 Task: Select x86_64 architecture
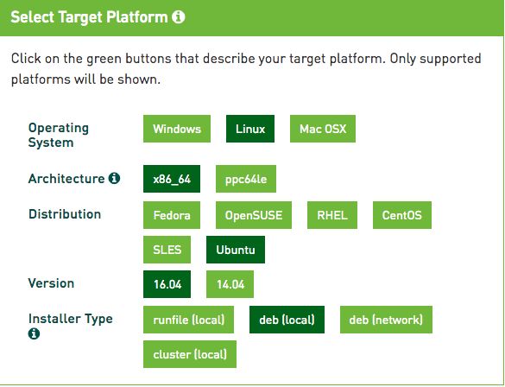172,179
